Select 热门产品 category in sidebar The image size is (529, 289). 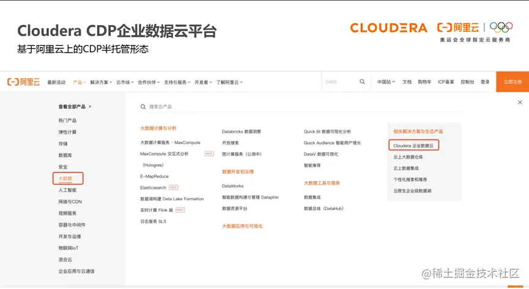[67, 120]
